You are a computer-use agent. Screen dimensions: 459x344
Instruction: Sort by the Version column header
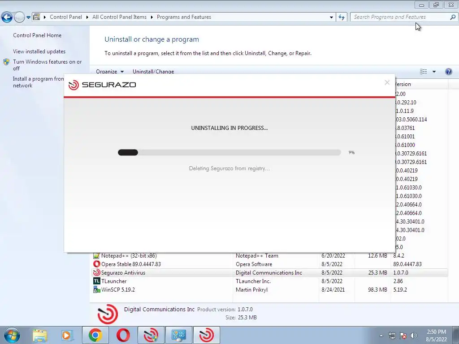coord(421,84)
